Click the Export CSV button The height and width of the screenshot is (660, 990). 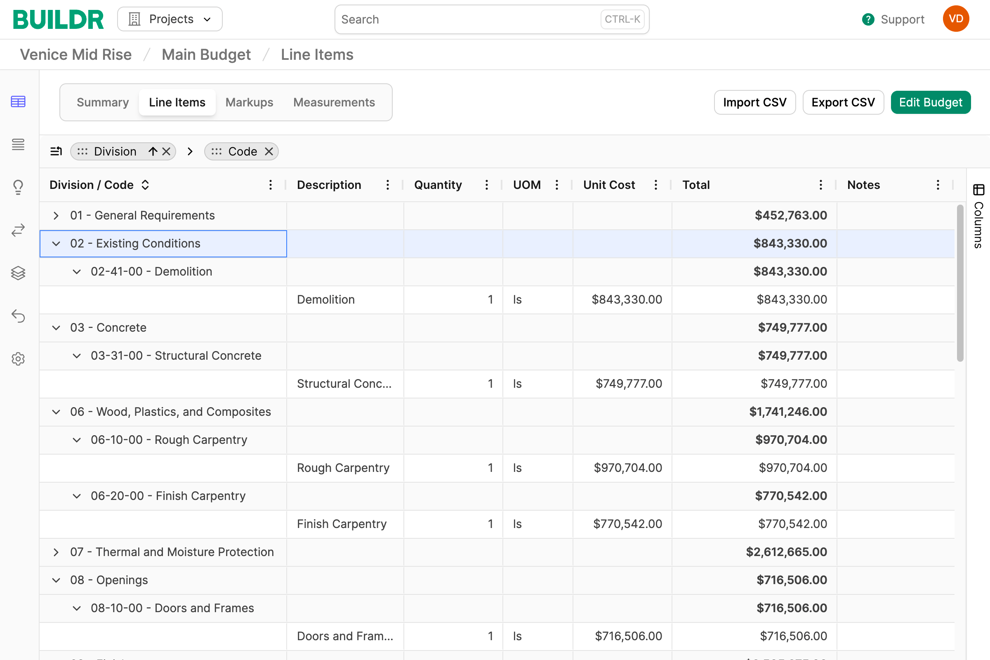coord(843,102)
